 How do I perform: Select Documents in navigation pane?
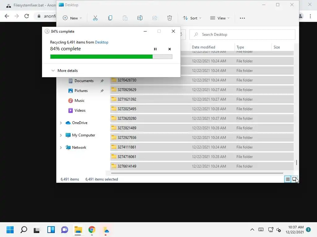click(x=84, y=81)
